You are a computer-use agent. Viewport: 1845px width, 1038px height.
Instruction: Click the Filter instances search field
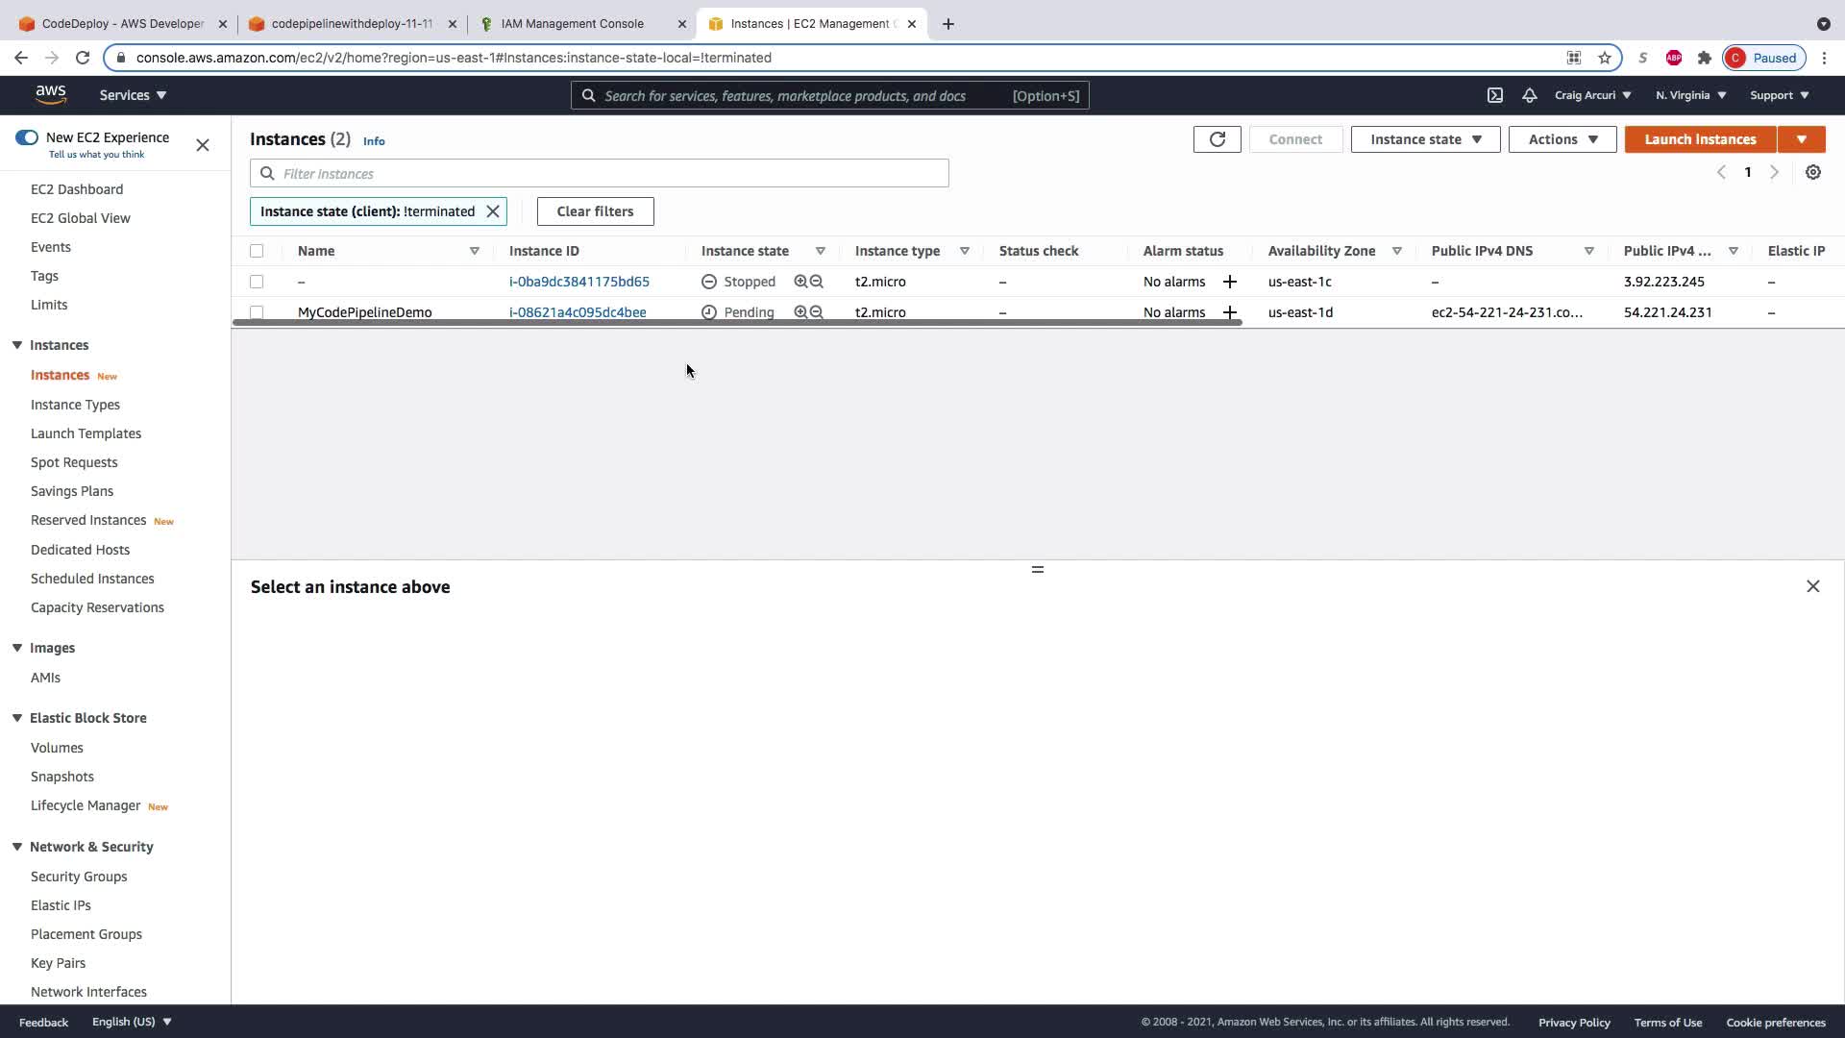tap(600, 174)
